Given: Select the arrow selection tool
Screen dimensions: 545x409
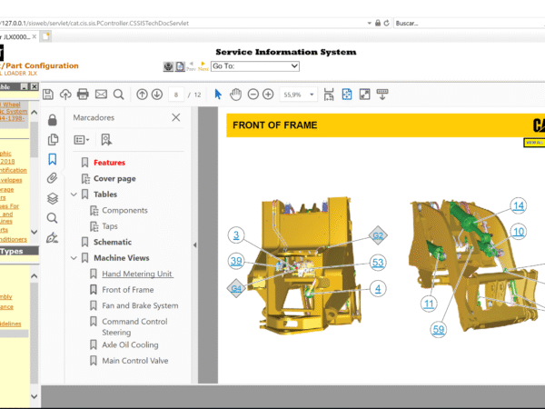Looking at the screenshot, I should click(x=218, y=95).
